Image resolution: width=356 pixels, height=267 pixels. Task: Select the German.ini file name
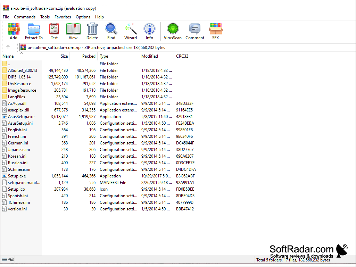click(18, 143)
